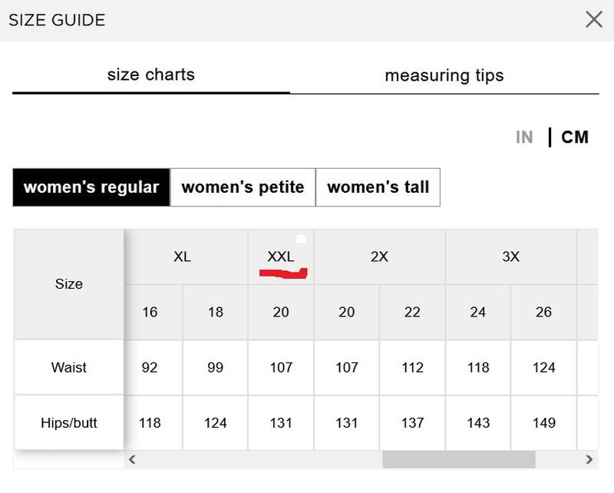Select the 3X size column header
This screenshot has width=614, height=493.
[x=510, y=257]
